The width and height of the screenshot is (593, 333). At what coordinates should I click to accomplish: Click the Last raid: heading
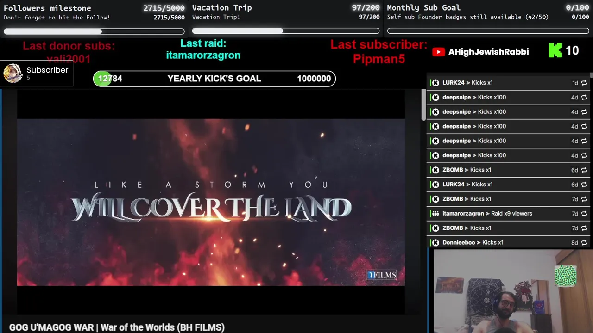(x=203, y=43)
